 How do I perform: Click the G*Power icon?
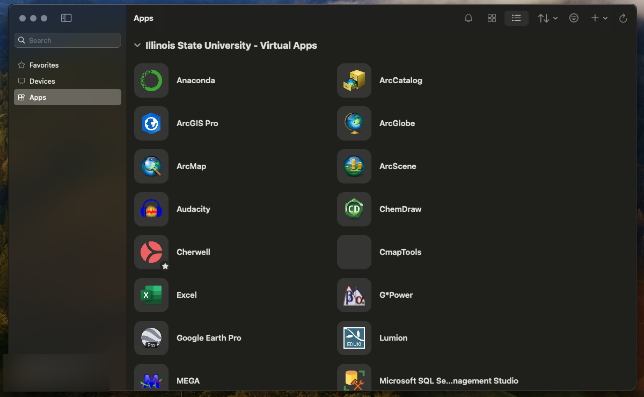pos(354,295)
